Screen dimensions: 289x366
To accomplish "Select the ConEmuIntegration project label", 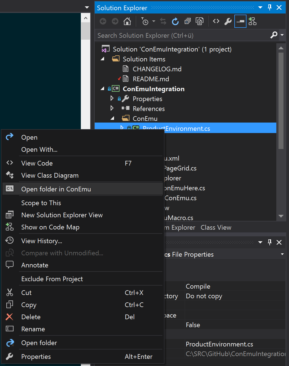I will tap(153, 89).
